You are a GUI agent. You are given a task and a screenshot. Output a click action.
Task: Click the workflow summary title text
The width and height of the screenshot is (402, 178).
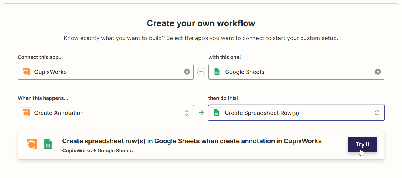coord(192,141)
